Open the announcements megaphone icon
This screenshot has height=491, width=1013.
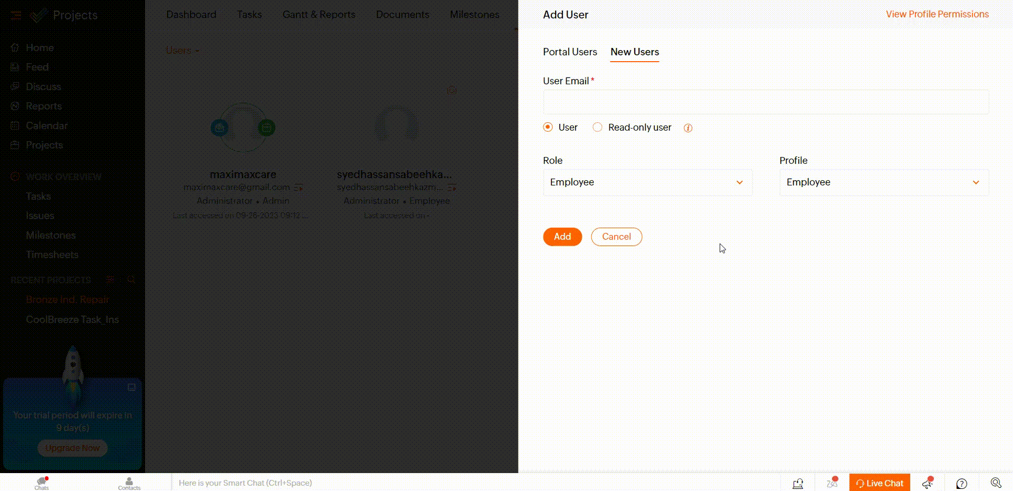928,483
